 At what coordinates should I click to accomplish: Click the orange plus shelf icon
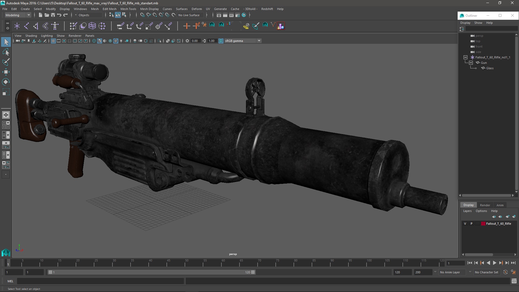tap(187, 26)
